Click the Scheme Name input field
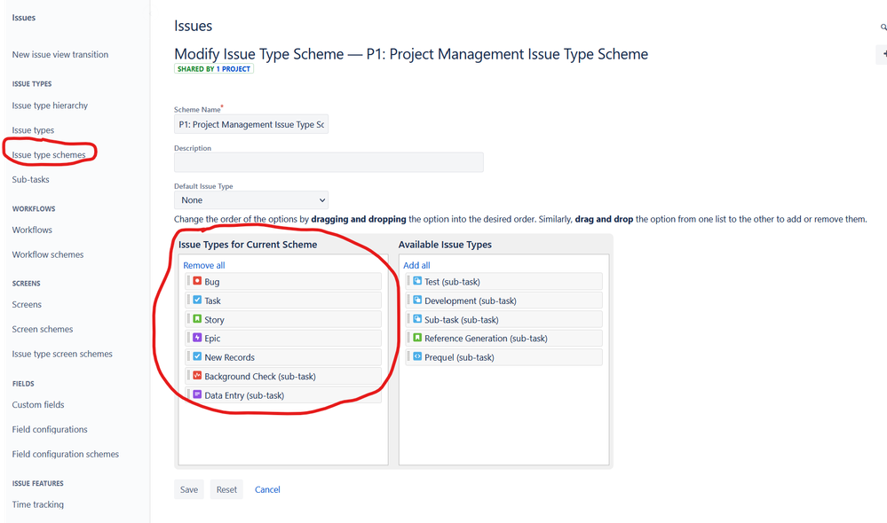The image size is (887, 523). coord(251,124)
